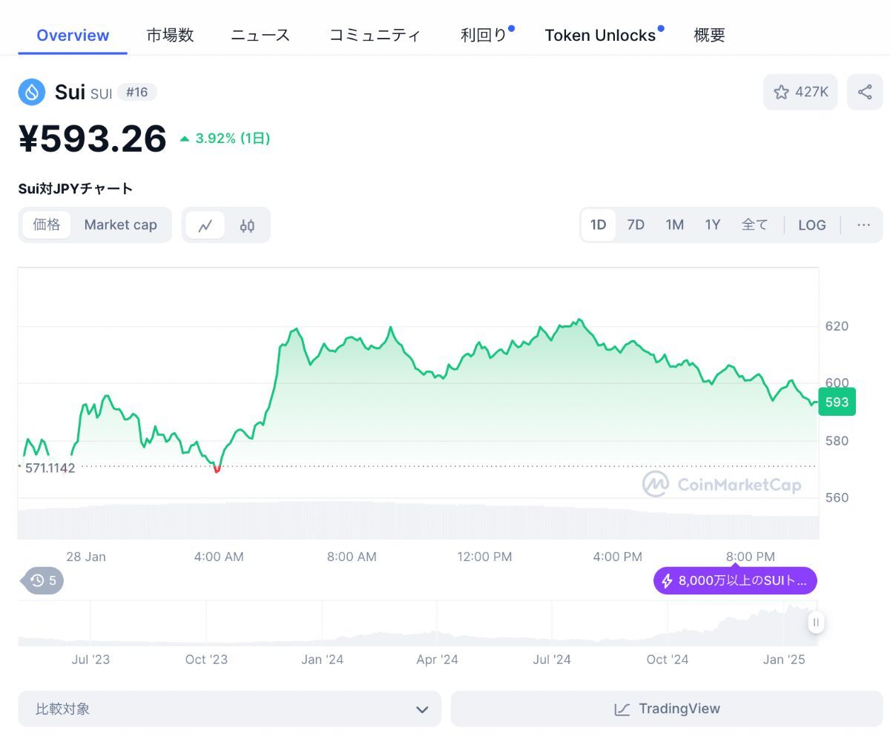Click the Sui対JPYチャート heading
890x736 pixels.
(76, 188)
